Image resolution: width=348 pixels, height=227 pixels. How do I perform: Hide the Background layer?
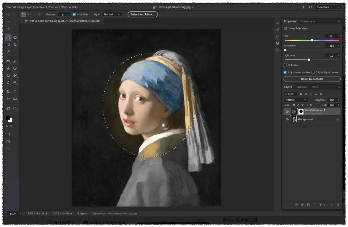click(x=287, y=119)
